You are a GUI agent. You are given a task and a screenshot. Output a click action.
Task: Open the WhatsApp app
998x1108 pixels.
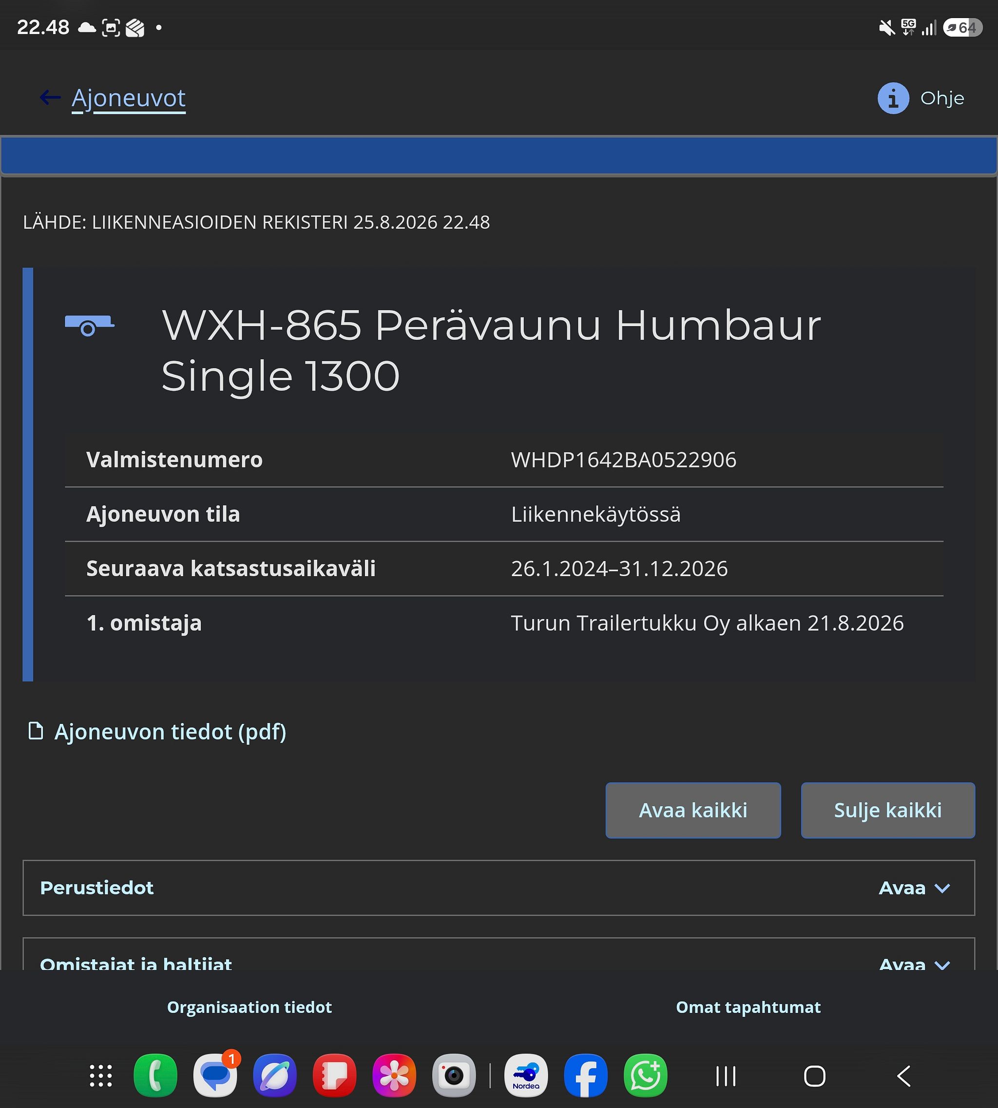pyautogui.click(x=645, y=1076)
